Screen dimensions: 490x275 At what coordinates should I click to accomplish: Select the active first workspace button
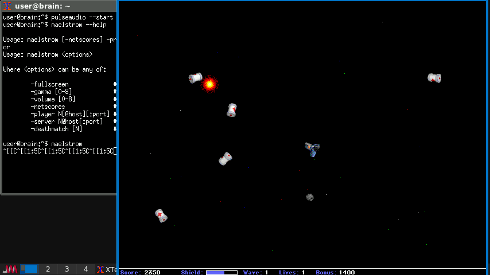click(x=29, y=269)
